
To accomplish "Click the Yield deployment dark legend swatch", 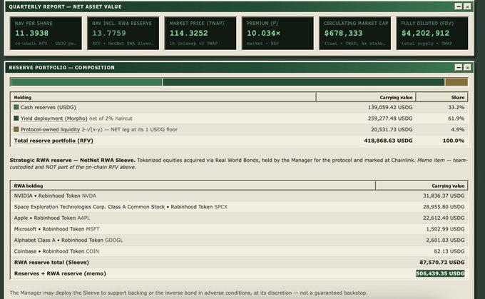I will (16, 118).
